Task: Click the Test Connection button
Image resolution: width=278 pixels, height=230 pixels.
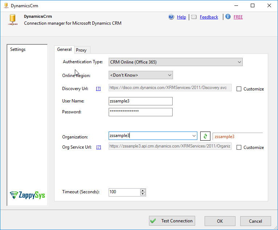Action: click(x=172, y=221)
